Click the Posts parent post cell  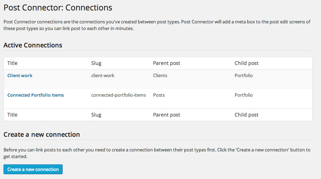tap(159, 95)
